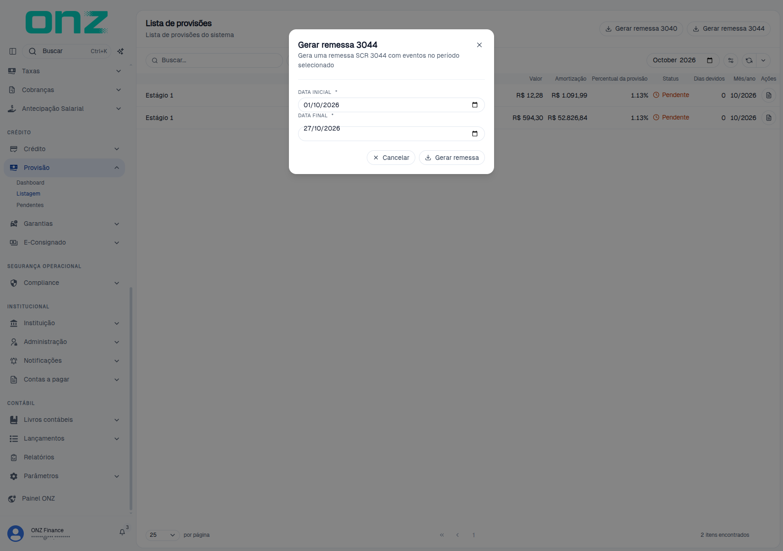783x551 pixels.
Task: Open the 25 per page dropdown
Action: [163, 535]
